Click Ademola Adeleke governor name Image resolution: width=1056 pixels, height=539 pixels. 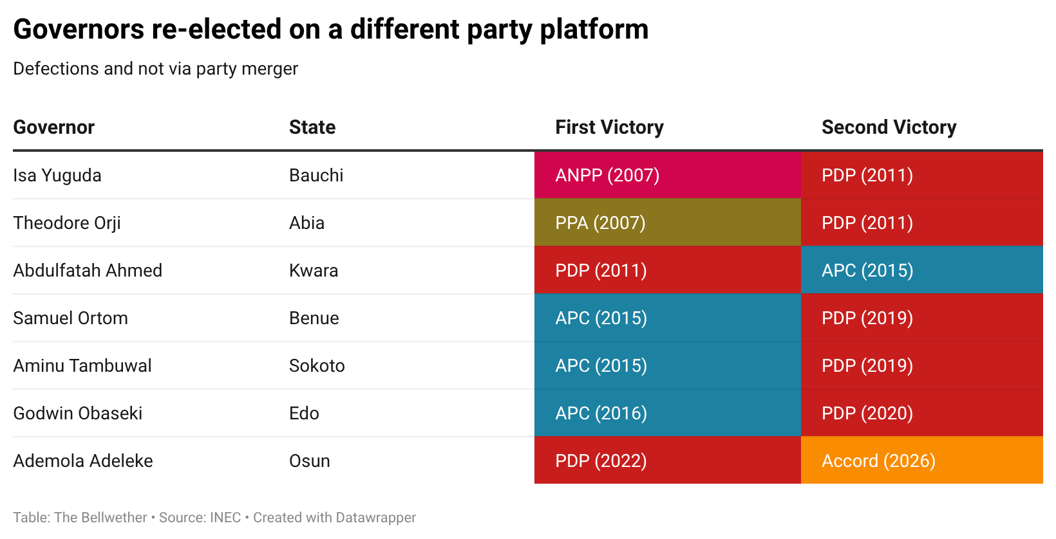pyautogui.click(x=83, y=461)
